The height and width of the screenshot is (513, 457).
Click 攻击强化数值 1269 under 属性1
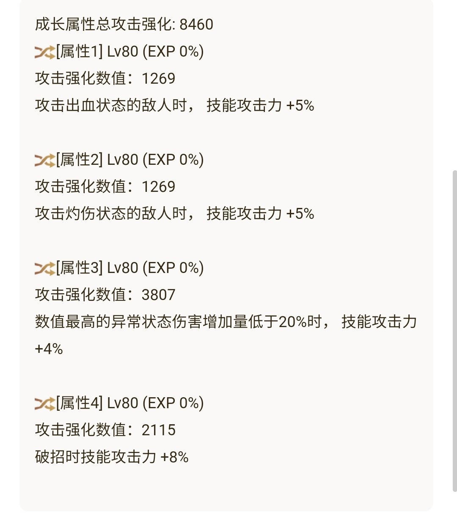click(105, 79)
